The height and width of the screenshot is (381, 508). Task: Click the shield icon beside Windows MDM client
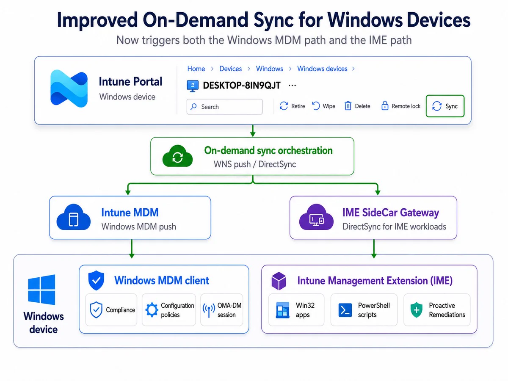tap(96, 280)
